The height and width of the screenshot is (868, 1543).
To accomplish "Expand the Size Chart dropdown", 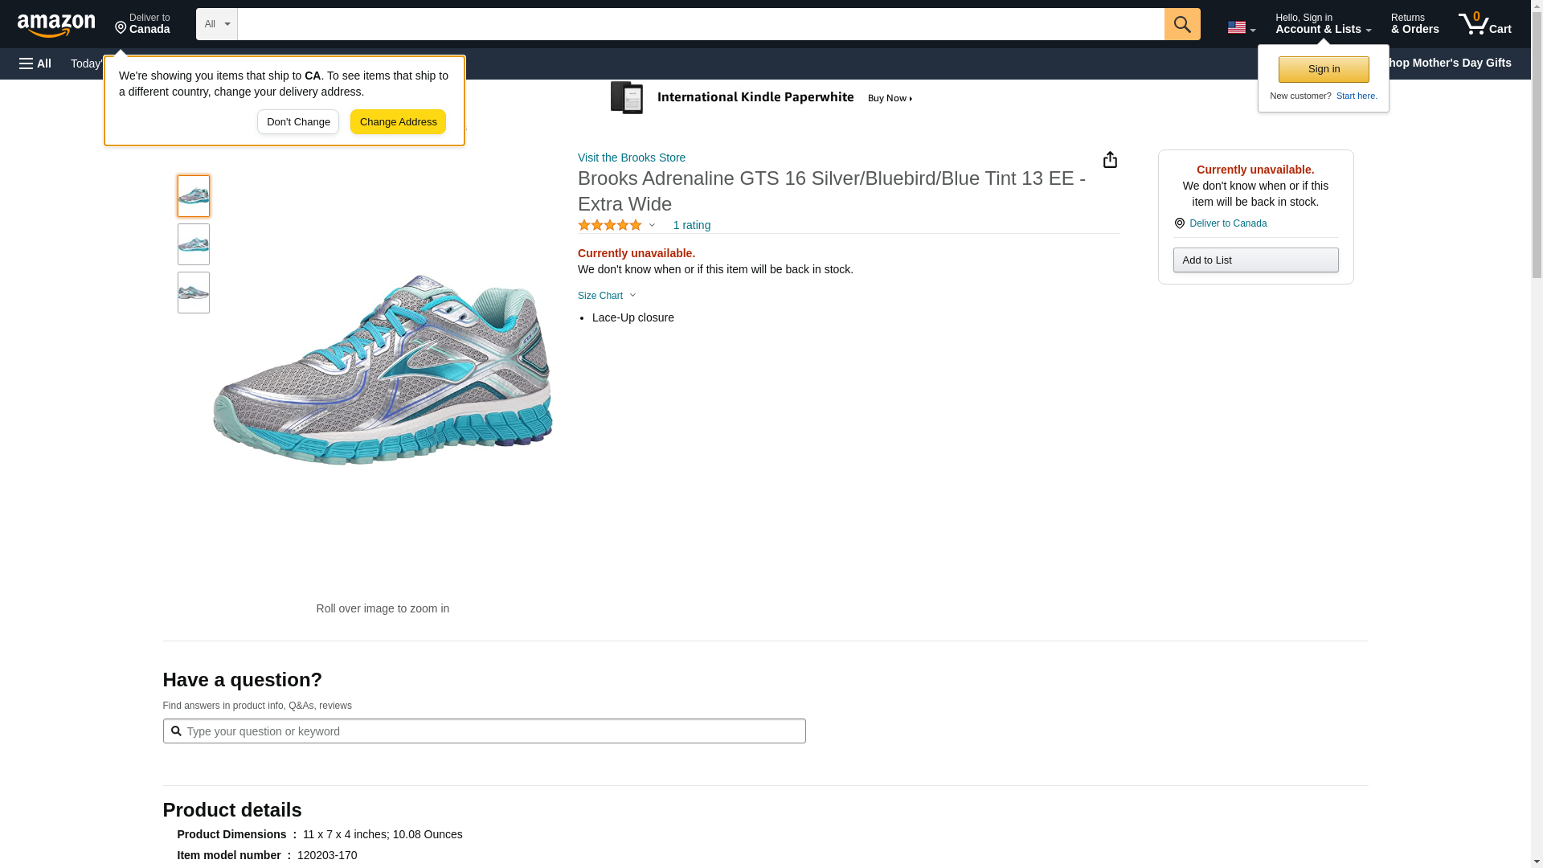I will click(x=607, y=296).
